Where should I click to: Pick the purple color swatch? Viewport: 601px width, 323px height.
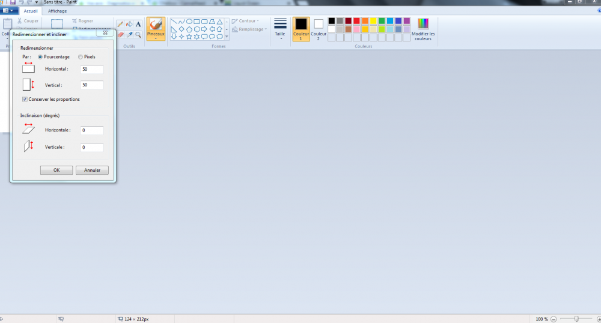(407, 21)
